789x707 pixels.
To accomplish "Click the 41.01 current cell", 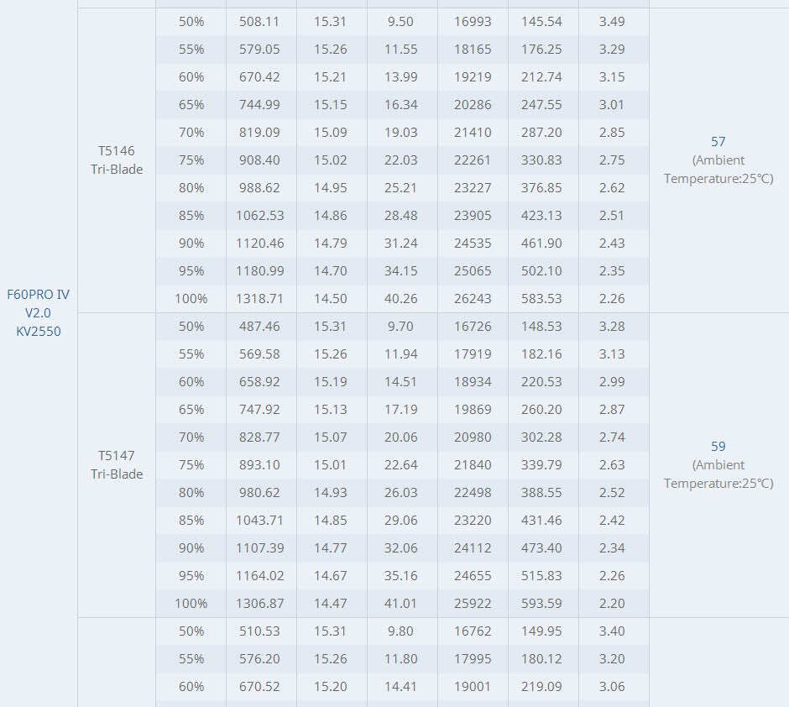I will pyautogui.click(x=402, y=604).
